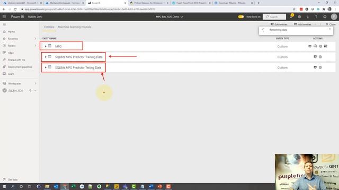Click the Power BI search box
Image resolution: width=339 pixels, height=190 pixels.
274,17
